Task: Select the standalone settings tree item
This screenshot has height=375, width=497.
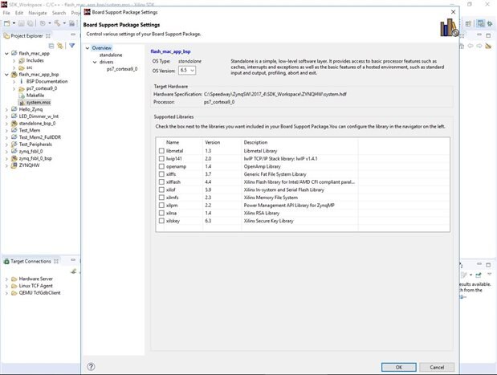Action: (111, 55)
